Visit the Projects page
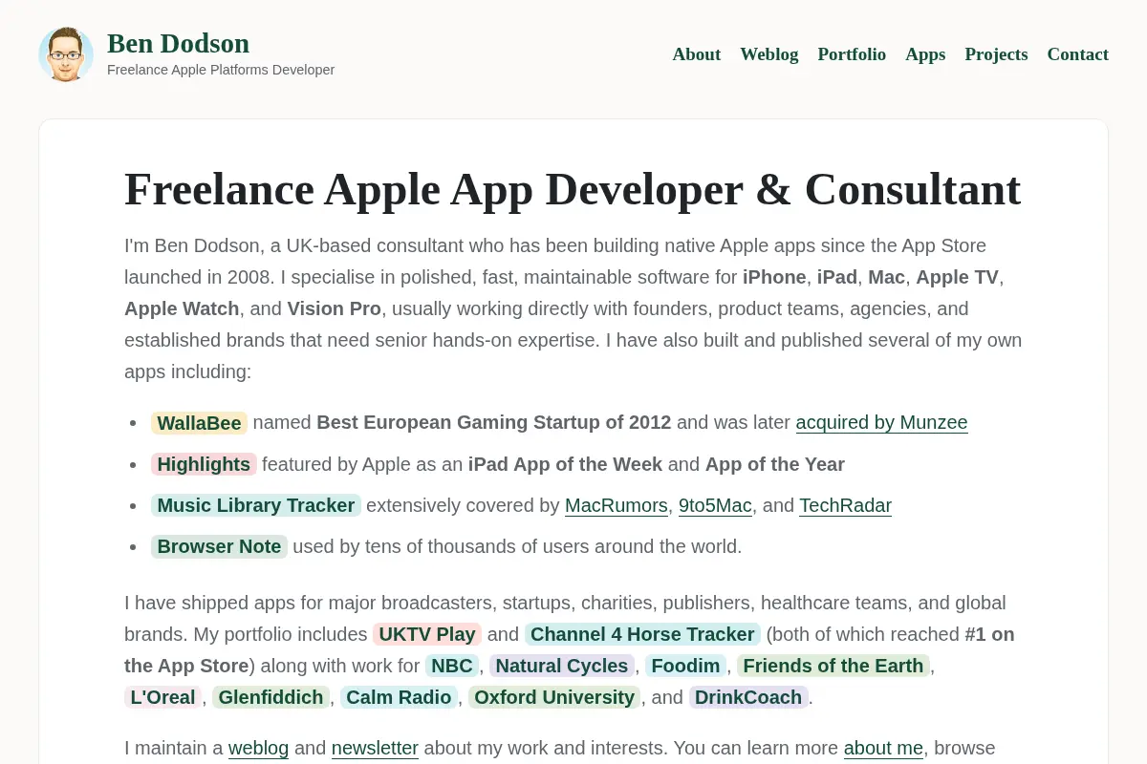 click(x=996, y=54)
